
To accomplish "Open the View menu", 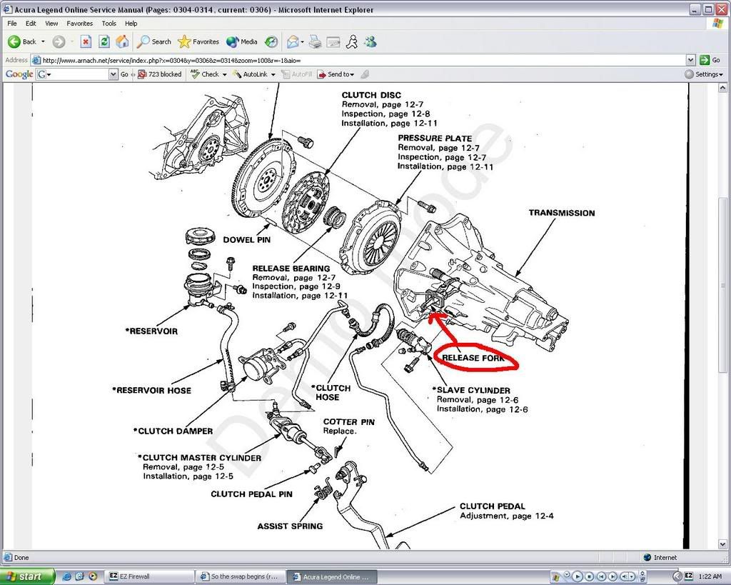I will pyautogui.click(x=51, y=24).
